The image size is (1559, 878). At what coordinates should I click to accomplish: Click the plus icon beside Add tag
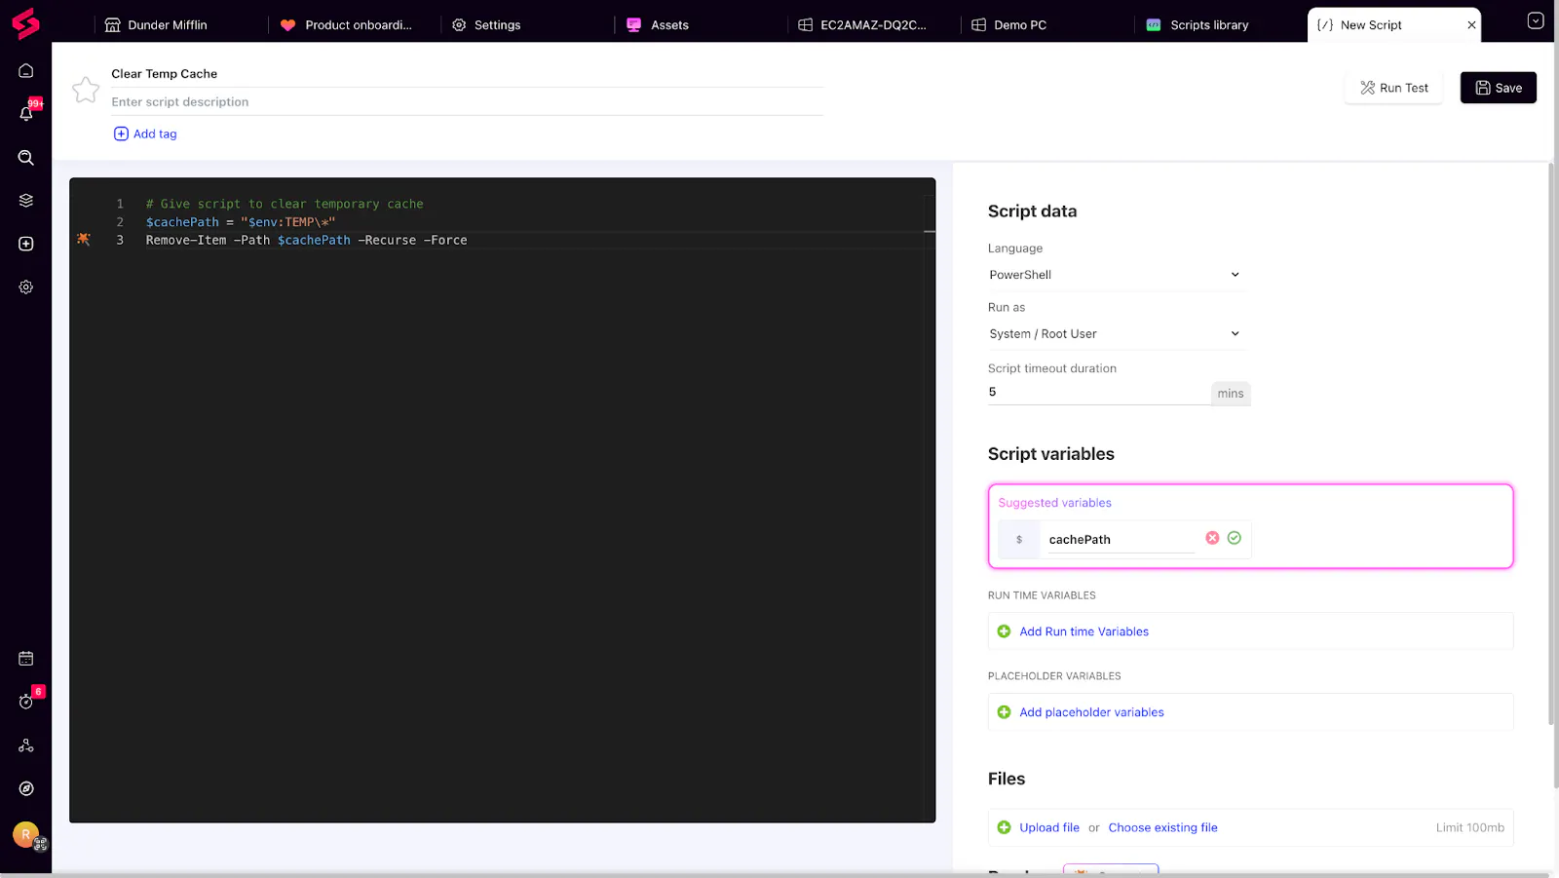(x=121, y=134)
